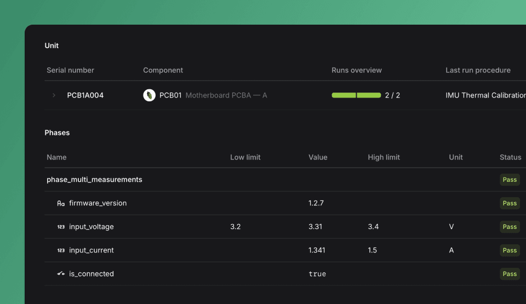This screenshot has height=304, width=526.
Task: Click the input_voltage low limit 3.2
Action: click(236, 227)
